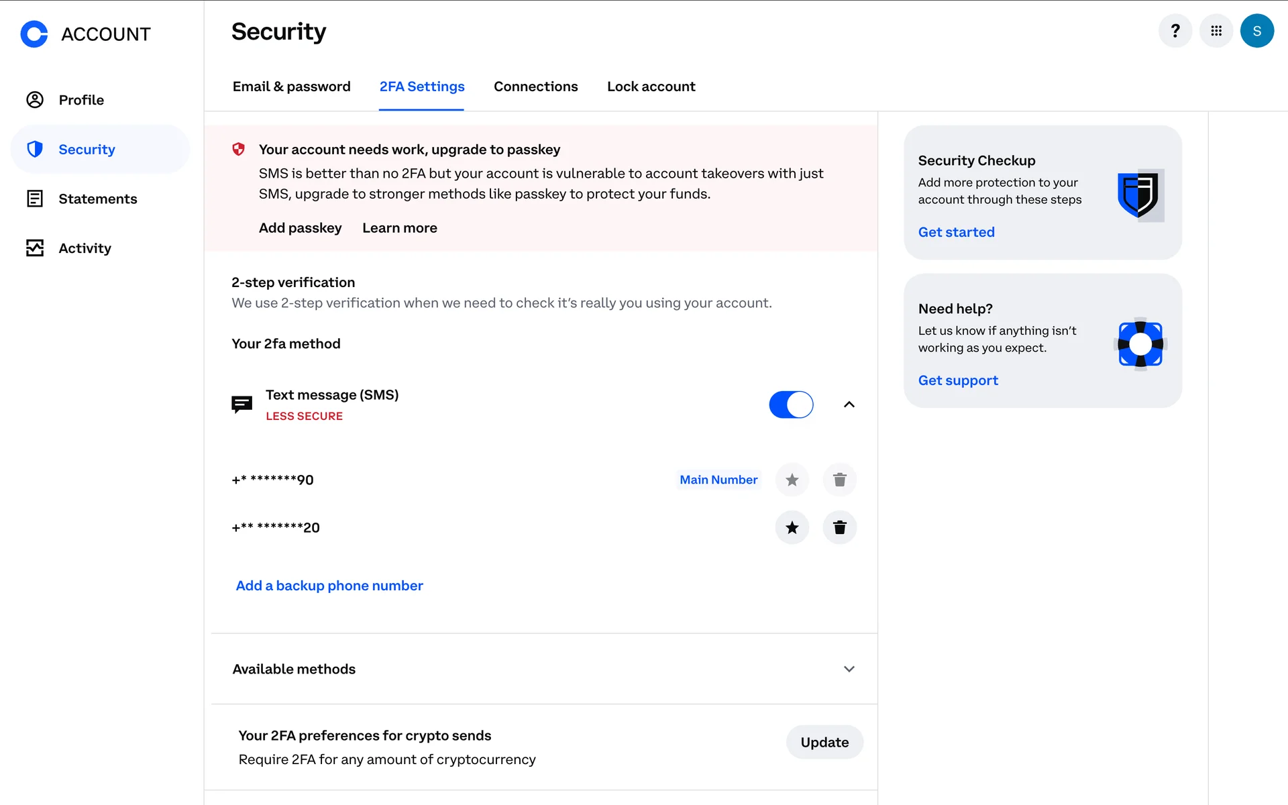Open the Lock account tab
This screenshot has width=1288, height=805.
(651, 87)
